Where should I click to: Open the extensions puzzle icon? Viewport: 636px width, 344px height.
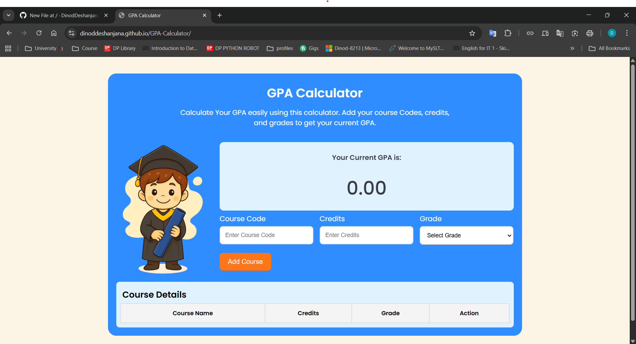click(508, 33)
